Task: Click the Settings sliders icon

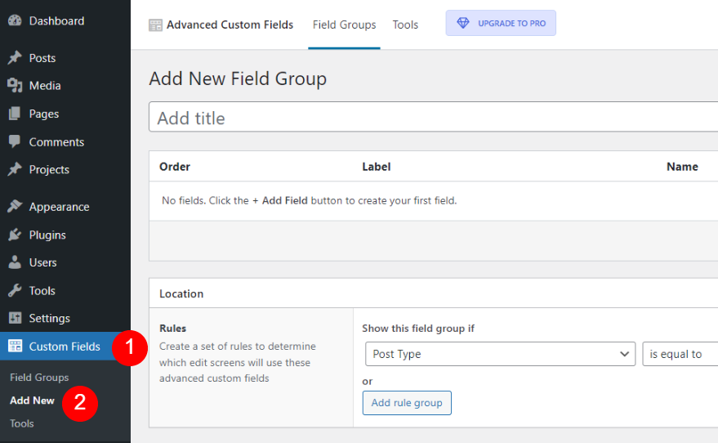Action: pyautogui.click(x=15, y=318)
